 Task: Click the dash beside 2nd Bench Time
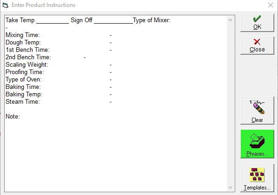85,57
